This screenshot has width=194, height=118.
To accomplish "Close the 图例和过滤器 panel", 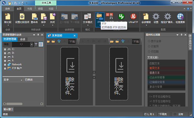I will (x=185, y=35).
